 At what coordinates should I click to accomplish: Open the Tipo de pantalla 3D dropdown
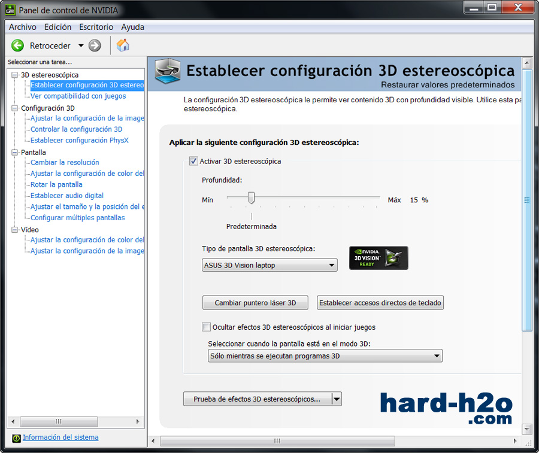pos(269,265)
